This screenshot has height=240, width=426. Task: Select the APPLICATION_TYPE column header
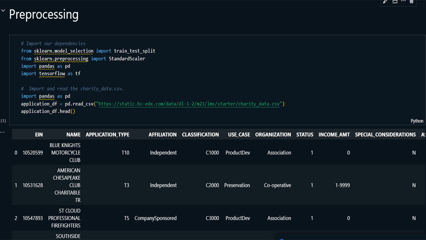pos(107,134)
